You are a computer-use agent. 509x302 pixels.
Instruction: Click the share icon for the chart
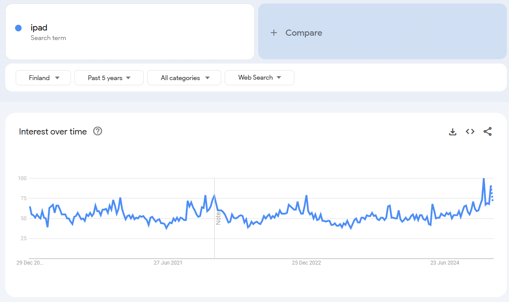click(x=488, y=131)
